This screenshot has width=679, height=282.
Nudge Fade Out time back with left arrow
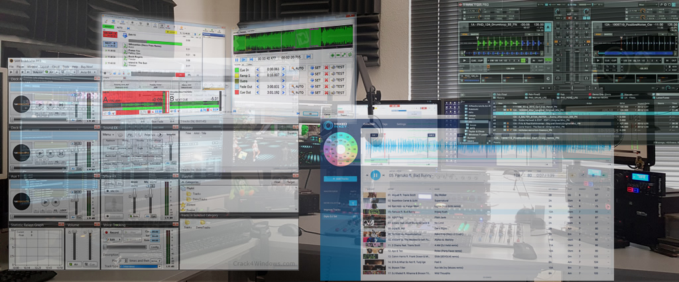pyautogui.click(x=257, y=87)
